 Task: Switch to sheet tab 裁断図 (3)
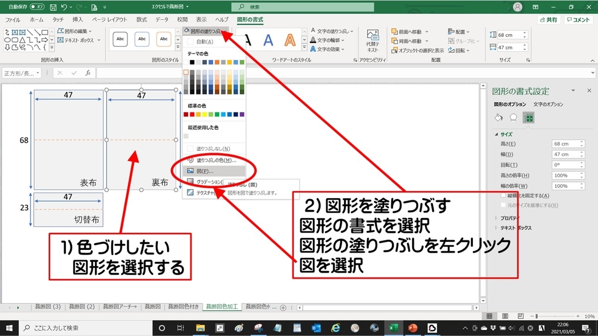pyautogui.click(x=48, y=307)
